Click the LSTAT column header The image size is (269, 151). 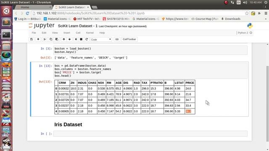[179, 83]
